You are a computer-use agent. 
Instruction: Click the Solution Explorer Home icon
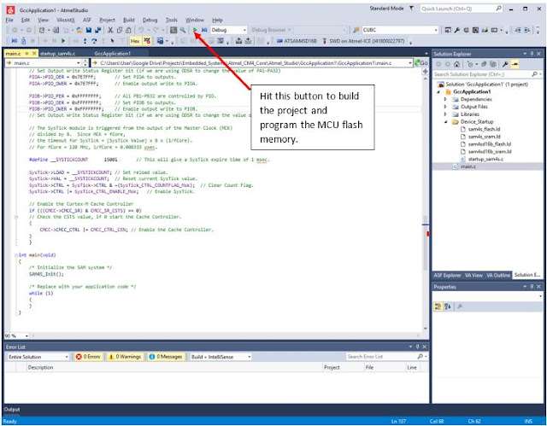point(456,64)
